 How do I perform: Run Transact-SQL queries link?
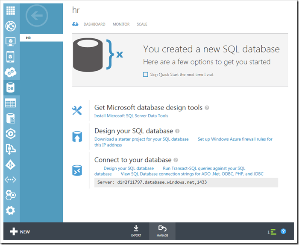(204, 168)
